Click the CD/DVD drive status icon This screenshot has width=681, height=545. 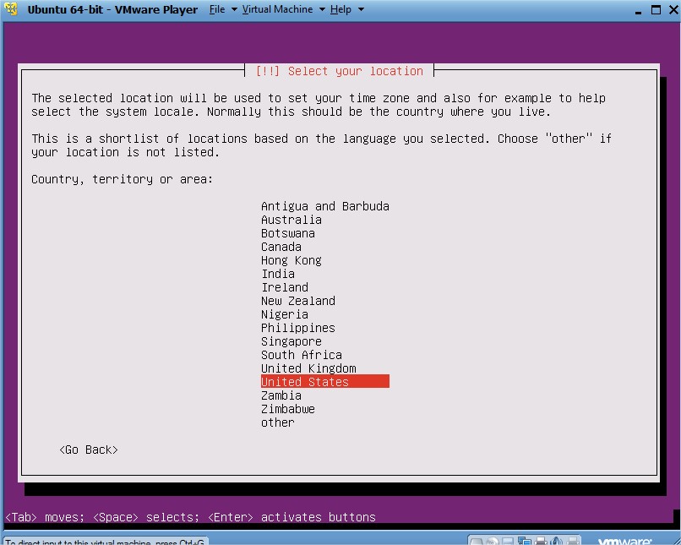(493, 541)
